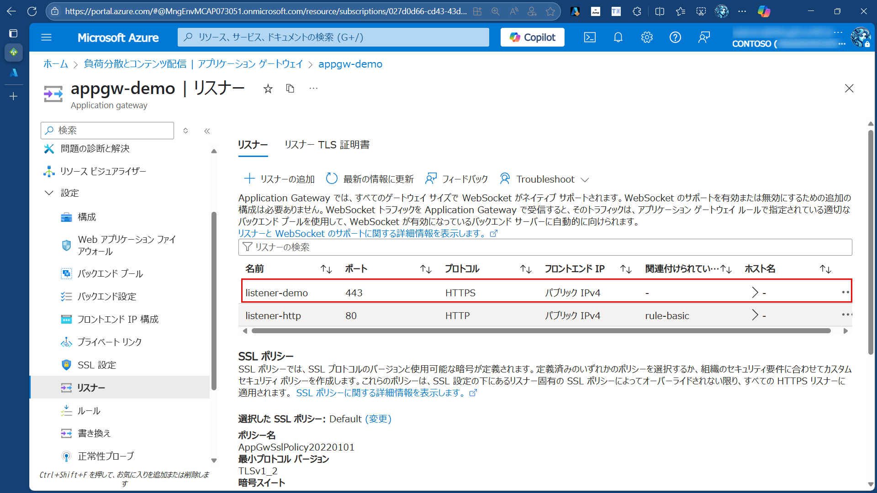This screenshot has width=877, height=493.
Task: Collapse the left navigation menu
Action: point(207,131)
